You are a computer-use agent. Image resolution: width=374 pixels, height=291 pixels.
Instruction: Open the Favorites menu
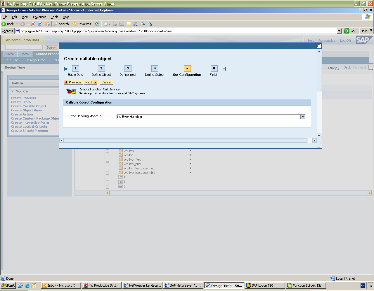pyautogui.click(x=39, y=17)
